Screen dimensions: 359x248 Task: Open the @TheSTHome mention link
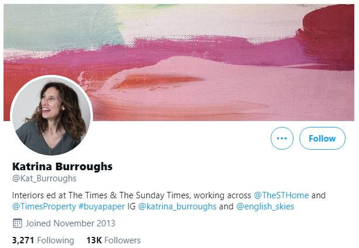281,195
